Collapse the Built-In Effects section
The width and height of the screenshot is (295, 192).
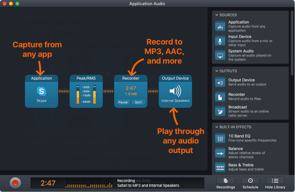(217, 127)
